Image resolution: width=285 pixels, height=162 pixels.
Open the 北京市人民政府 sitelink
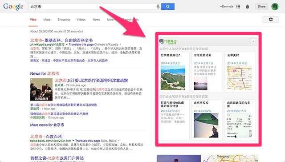click(x=98, y=61)
